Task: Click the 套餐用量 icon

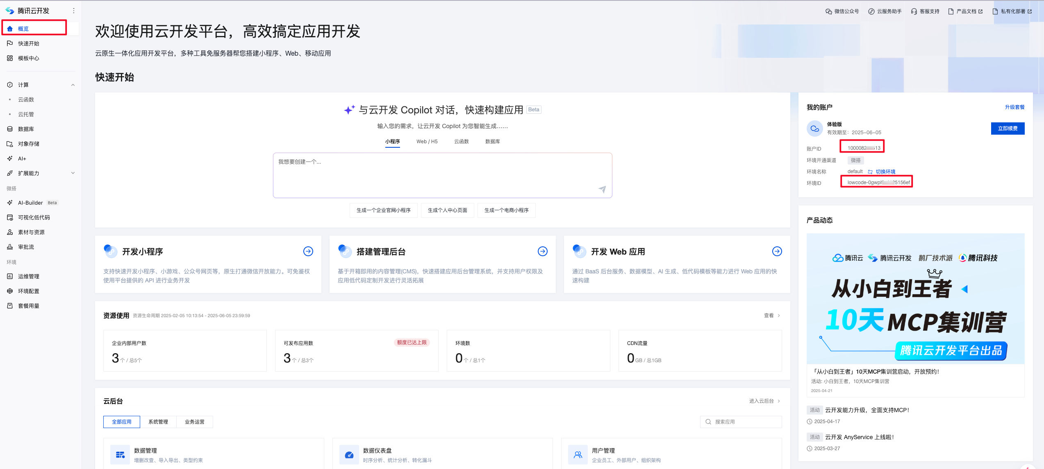Action: tap(10, 306)
